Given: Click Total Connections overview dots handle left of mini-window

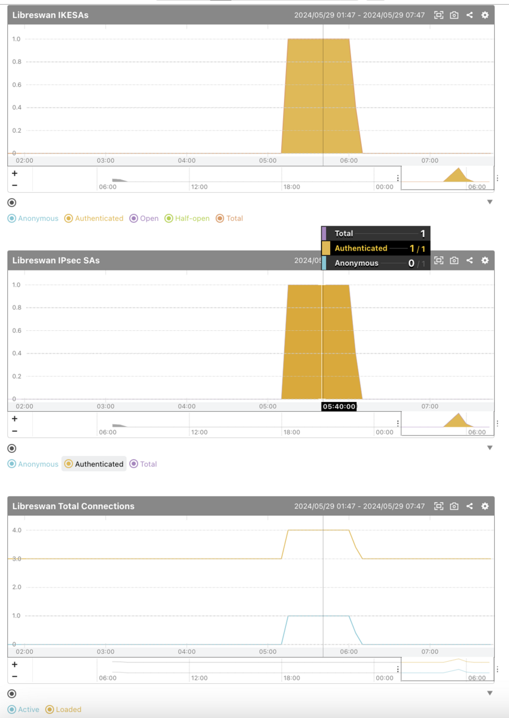Looking at the screenshot, I should pyautogui.click(x=398, y=669).
